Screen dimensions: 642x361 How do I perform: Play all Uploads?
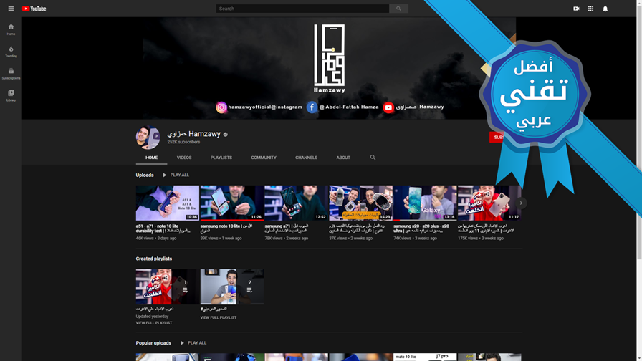click(x=176, y=175)
